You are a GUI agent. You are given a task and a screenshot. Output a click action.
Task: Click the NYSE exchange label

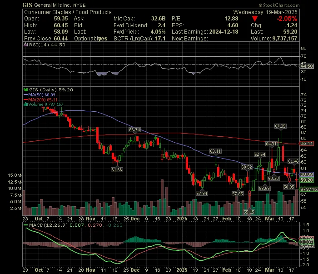click(79, 5)
